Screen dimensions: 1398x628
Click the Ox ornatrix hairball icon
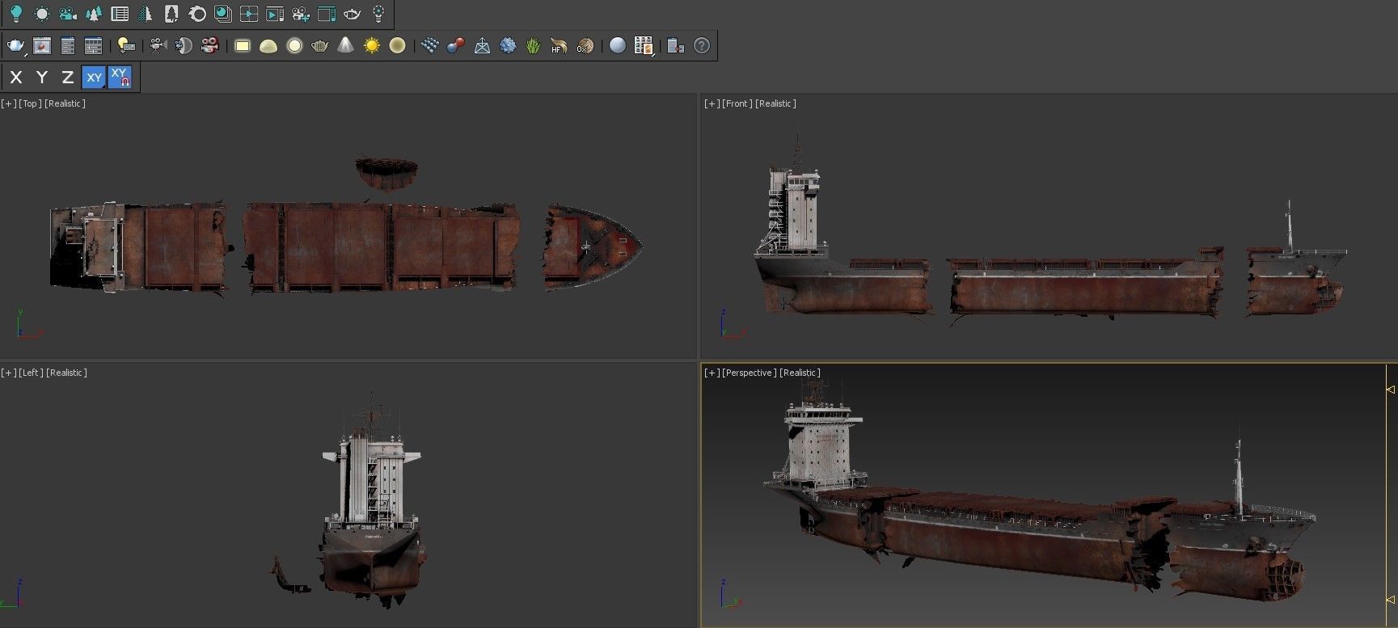coord(585,46)
